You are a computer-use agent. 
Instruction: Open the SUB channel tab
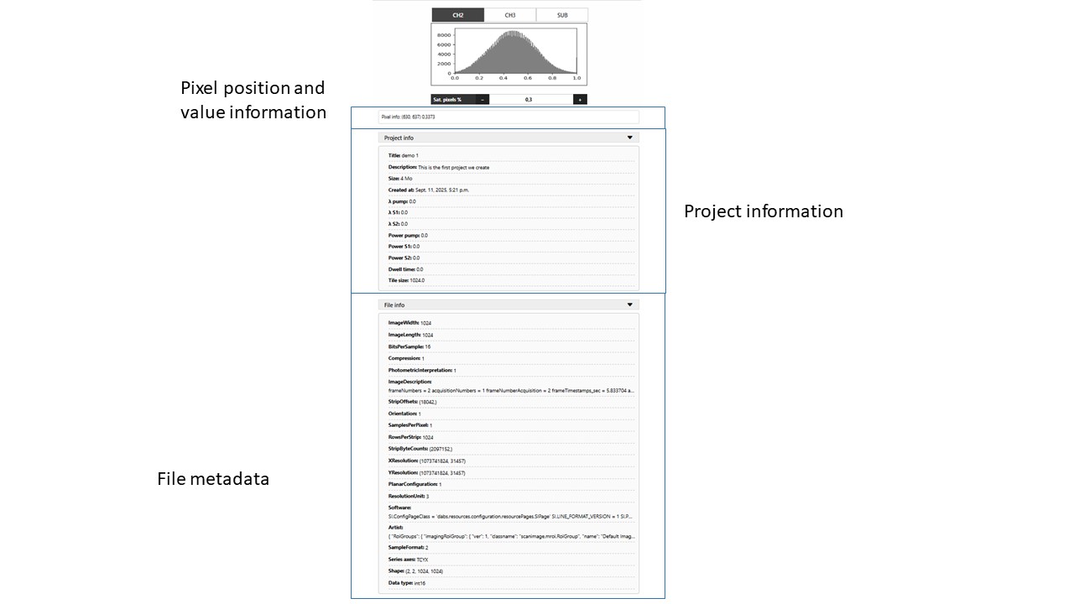[x=562, y=15]
